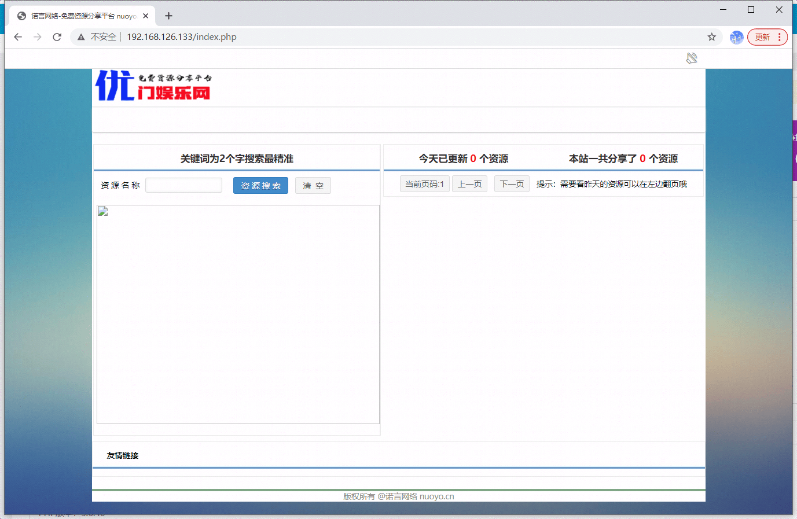Maximize the browser window

point(751,9)
